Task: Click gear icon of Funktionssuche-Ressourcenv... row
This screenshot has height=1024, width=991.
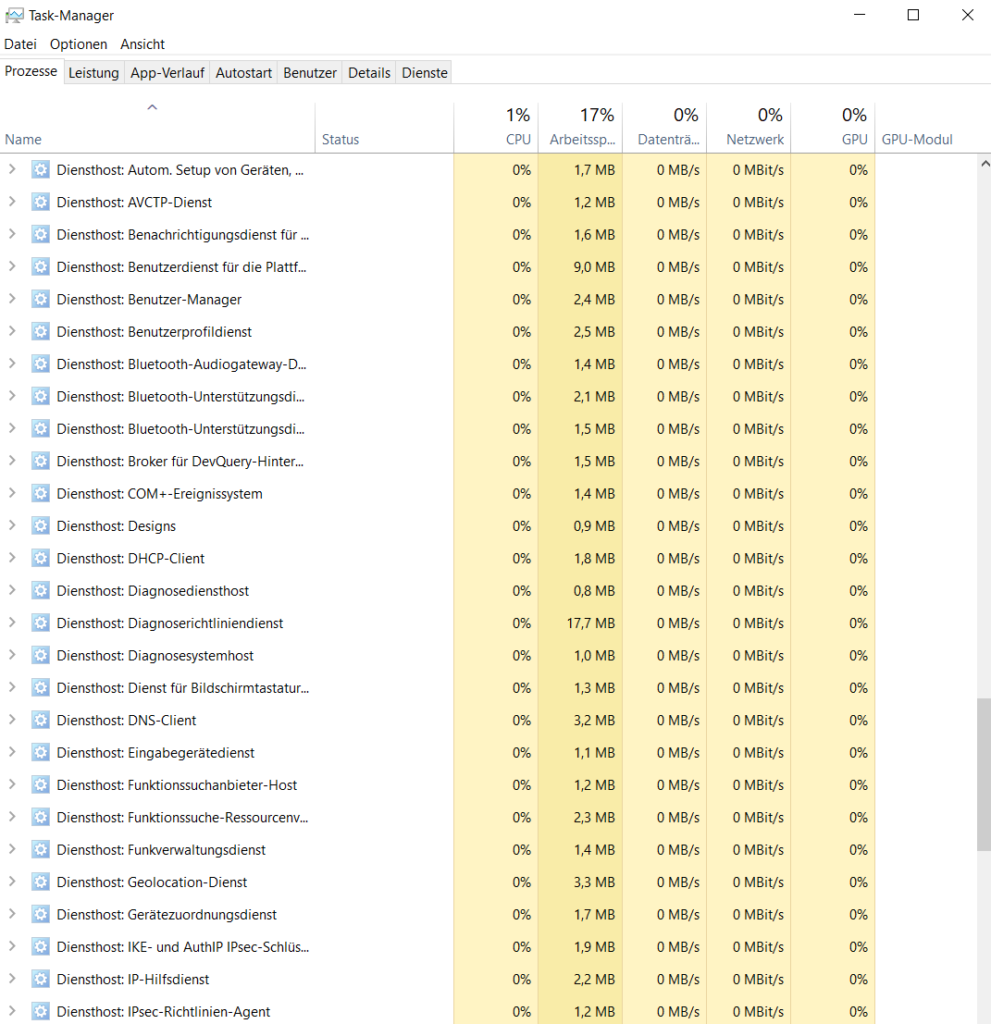Action: tap(41, 817)
